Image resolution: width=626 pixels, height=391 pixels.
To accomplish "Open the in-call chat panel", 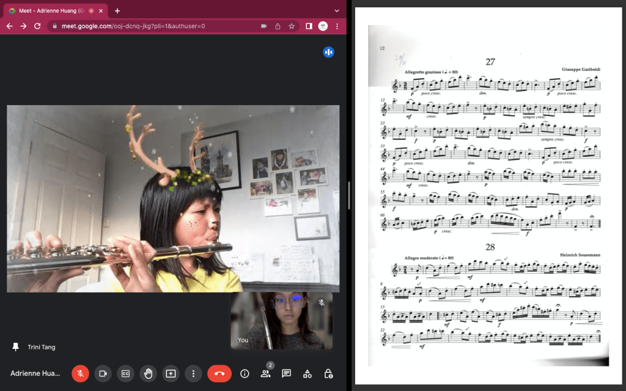I will [x=286, y=373].
